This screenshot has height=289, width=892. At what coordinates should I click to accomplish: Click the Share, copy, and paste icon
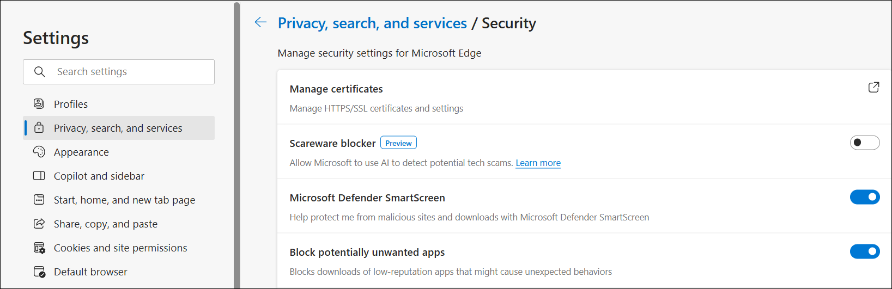39,224
